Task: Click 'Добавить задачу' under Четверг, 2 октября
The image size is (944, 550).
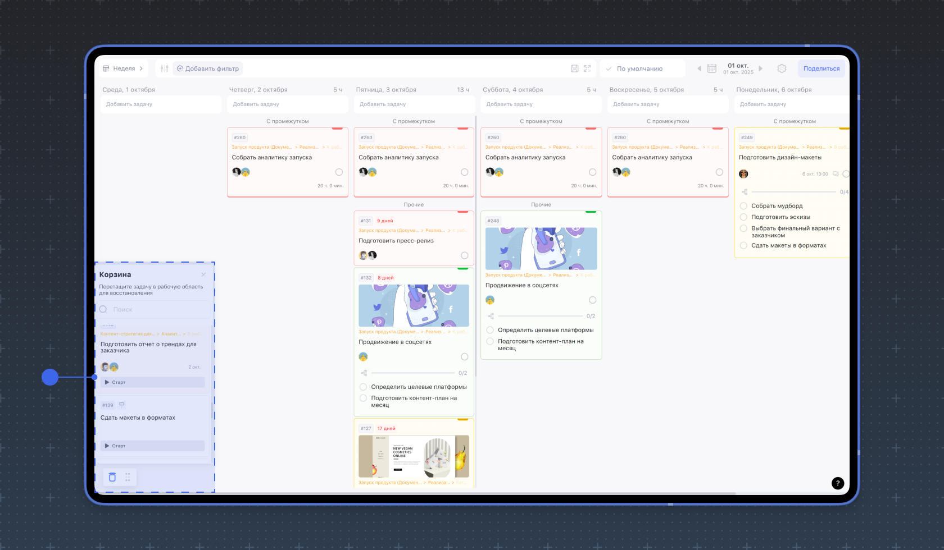Action: coord(287,104)
